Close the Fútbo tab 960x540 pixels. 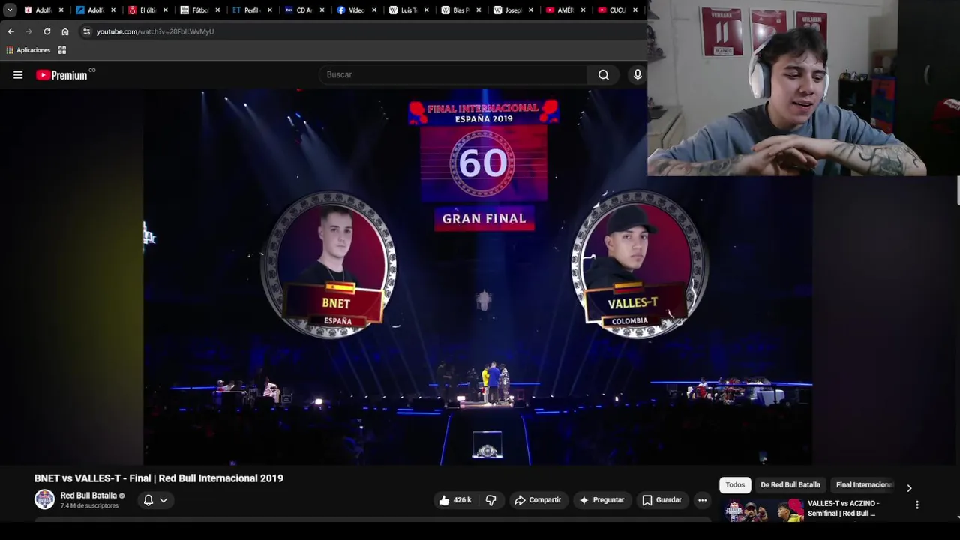pyautogui.click(x=217, y=10)
